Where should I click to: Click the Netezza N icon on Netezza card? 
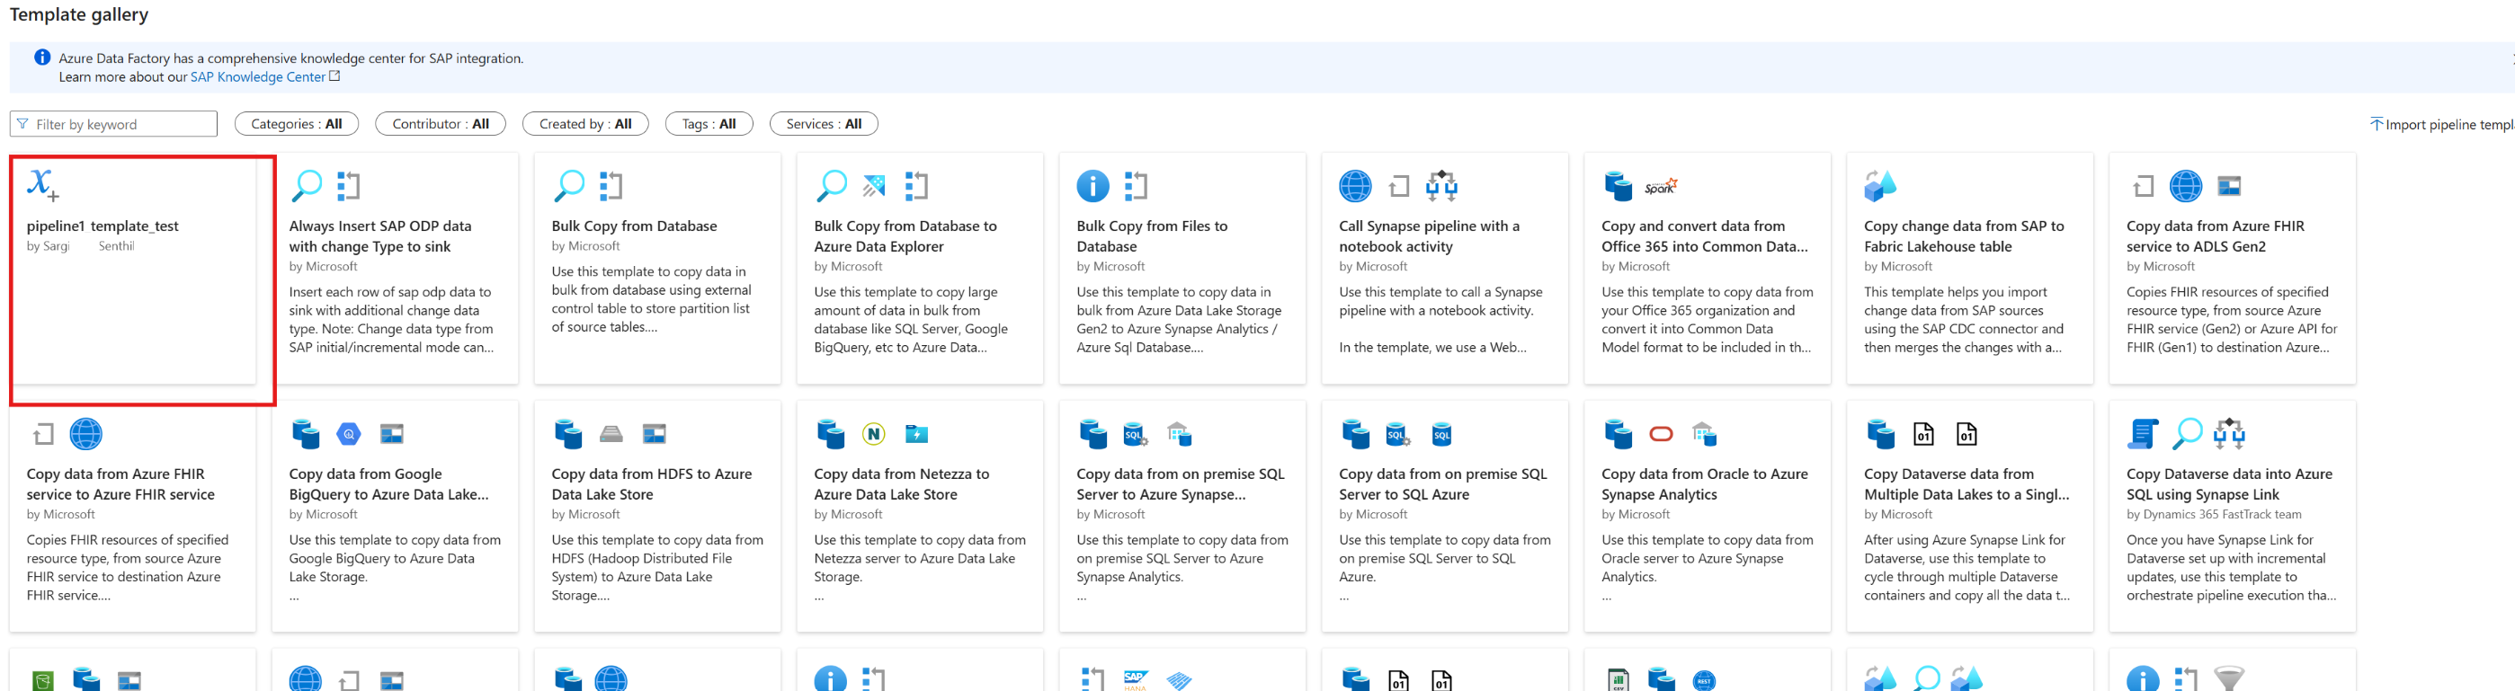(874, 433)
